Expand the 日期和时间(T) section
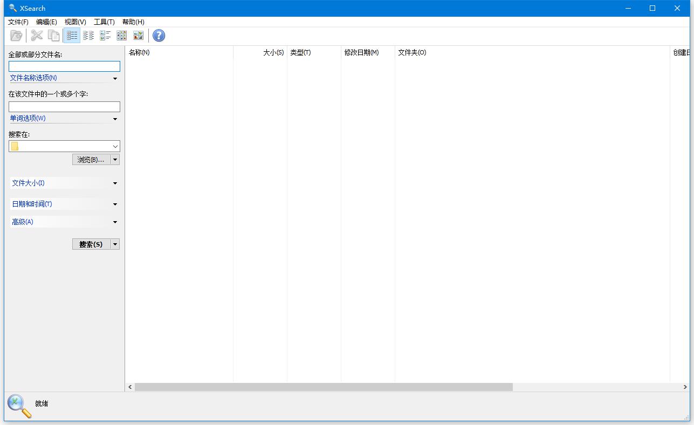 point(64,204)
